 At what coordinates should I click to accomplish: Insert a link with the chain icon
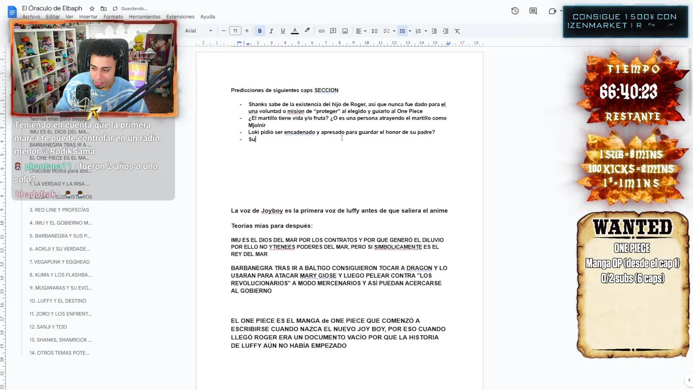point(322,31)
